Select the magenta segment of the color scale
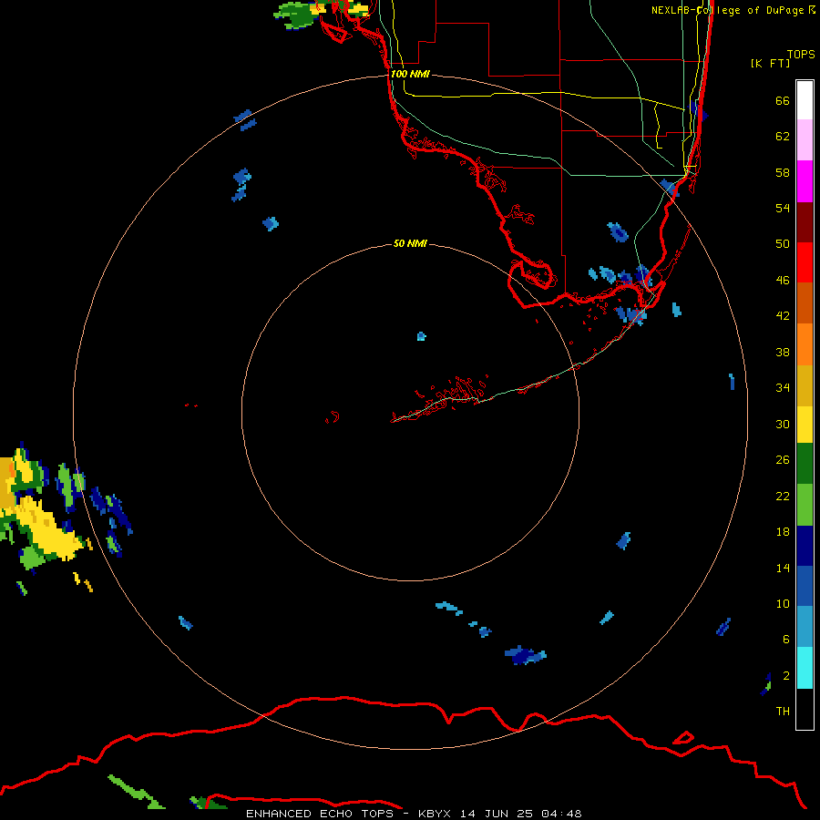820x820 pixels. 805,181
